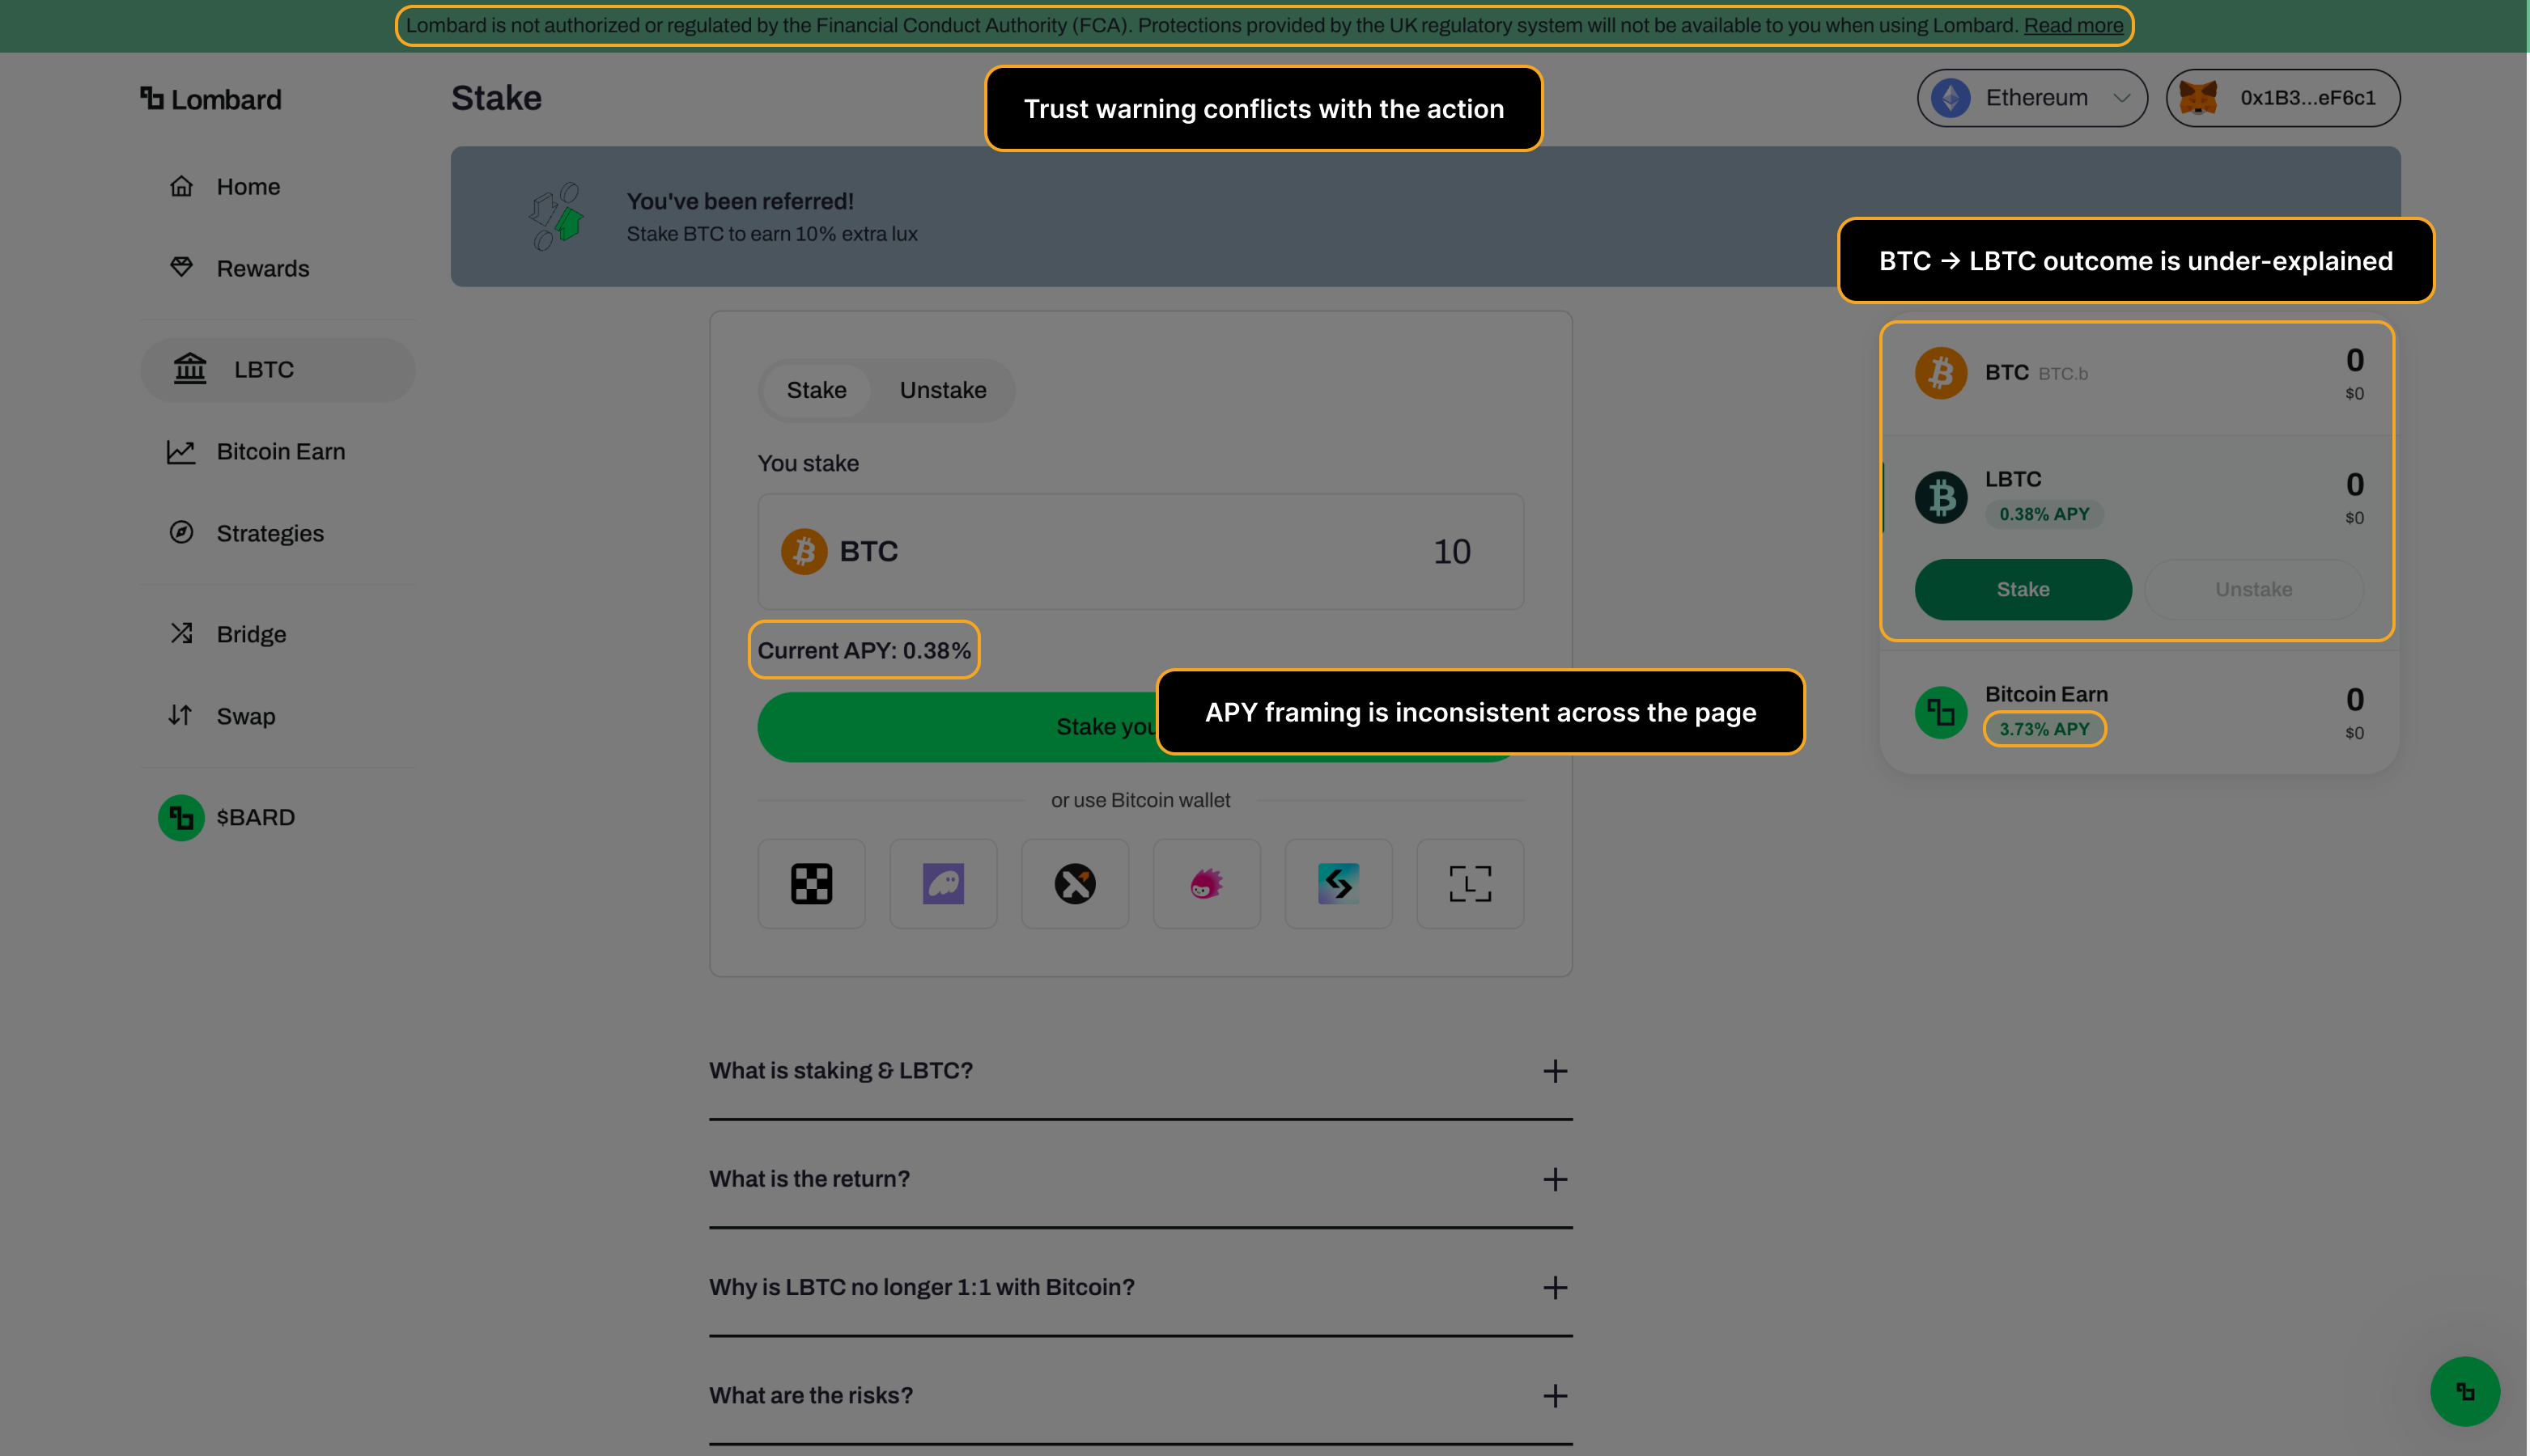This screenshot has width=2530, height=1456.
Task: Click the "Stake BTC to earn 10% extra lux" text
Action: tap(771, 234)
